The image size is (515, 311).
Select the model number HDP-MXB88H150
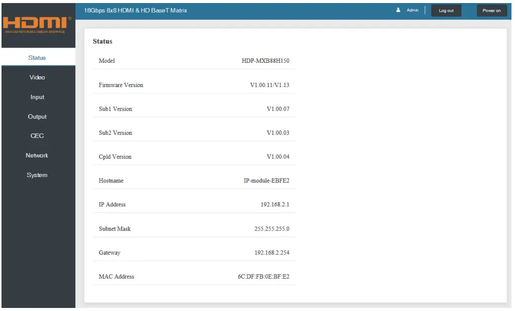coord(265,61)
